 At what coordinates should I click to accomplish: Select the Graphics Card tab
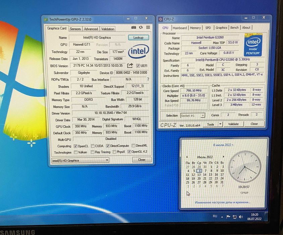point(57,29)
